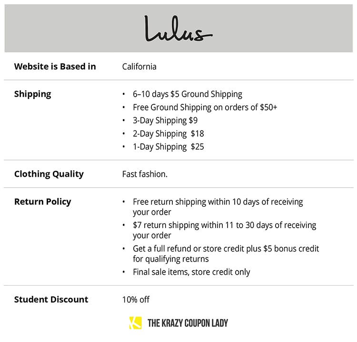Select the 1-Day Shipping $25 item
The image size is (357, 342).
coord(168,146)
